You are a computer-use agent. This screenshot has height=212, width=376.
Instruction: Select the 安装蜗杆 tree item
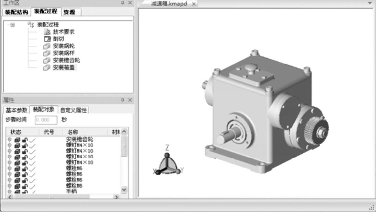click(64, 54)
